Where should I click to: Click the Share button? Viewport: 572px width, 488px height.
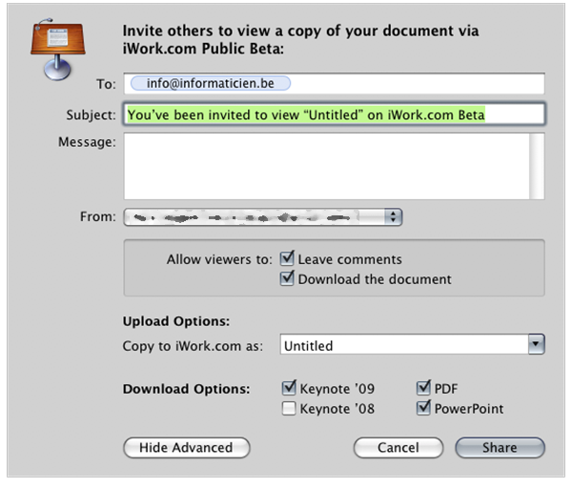pyautogui.click(x=500, y=448)
